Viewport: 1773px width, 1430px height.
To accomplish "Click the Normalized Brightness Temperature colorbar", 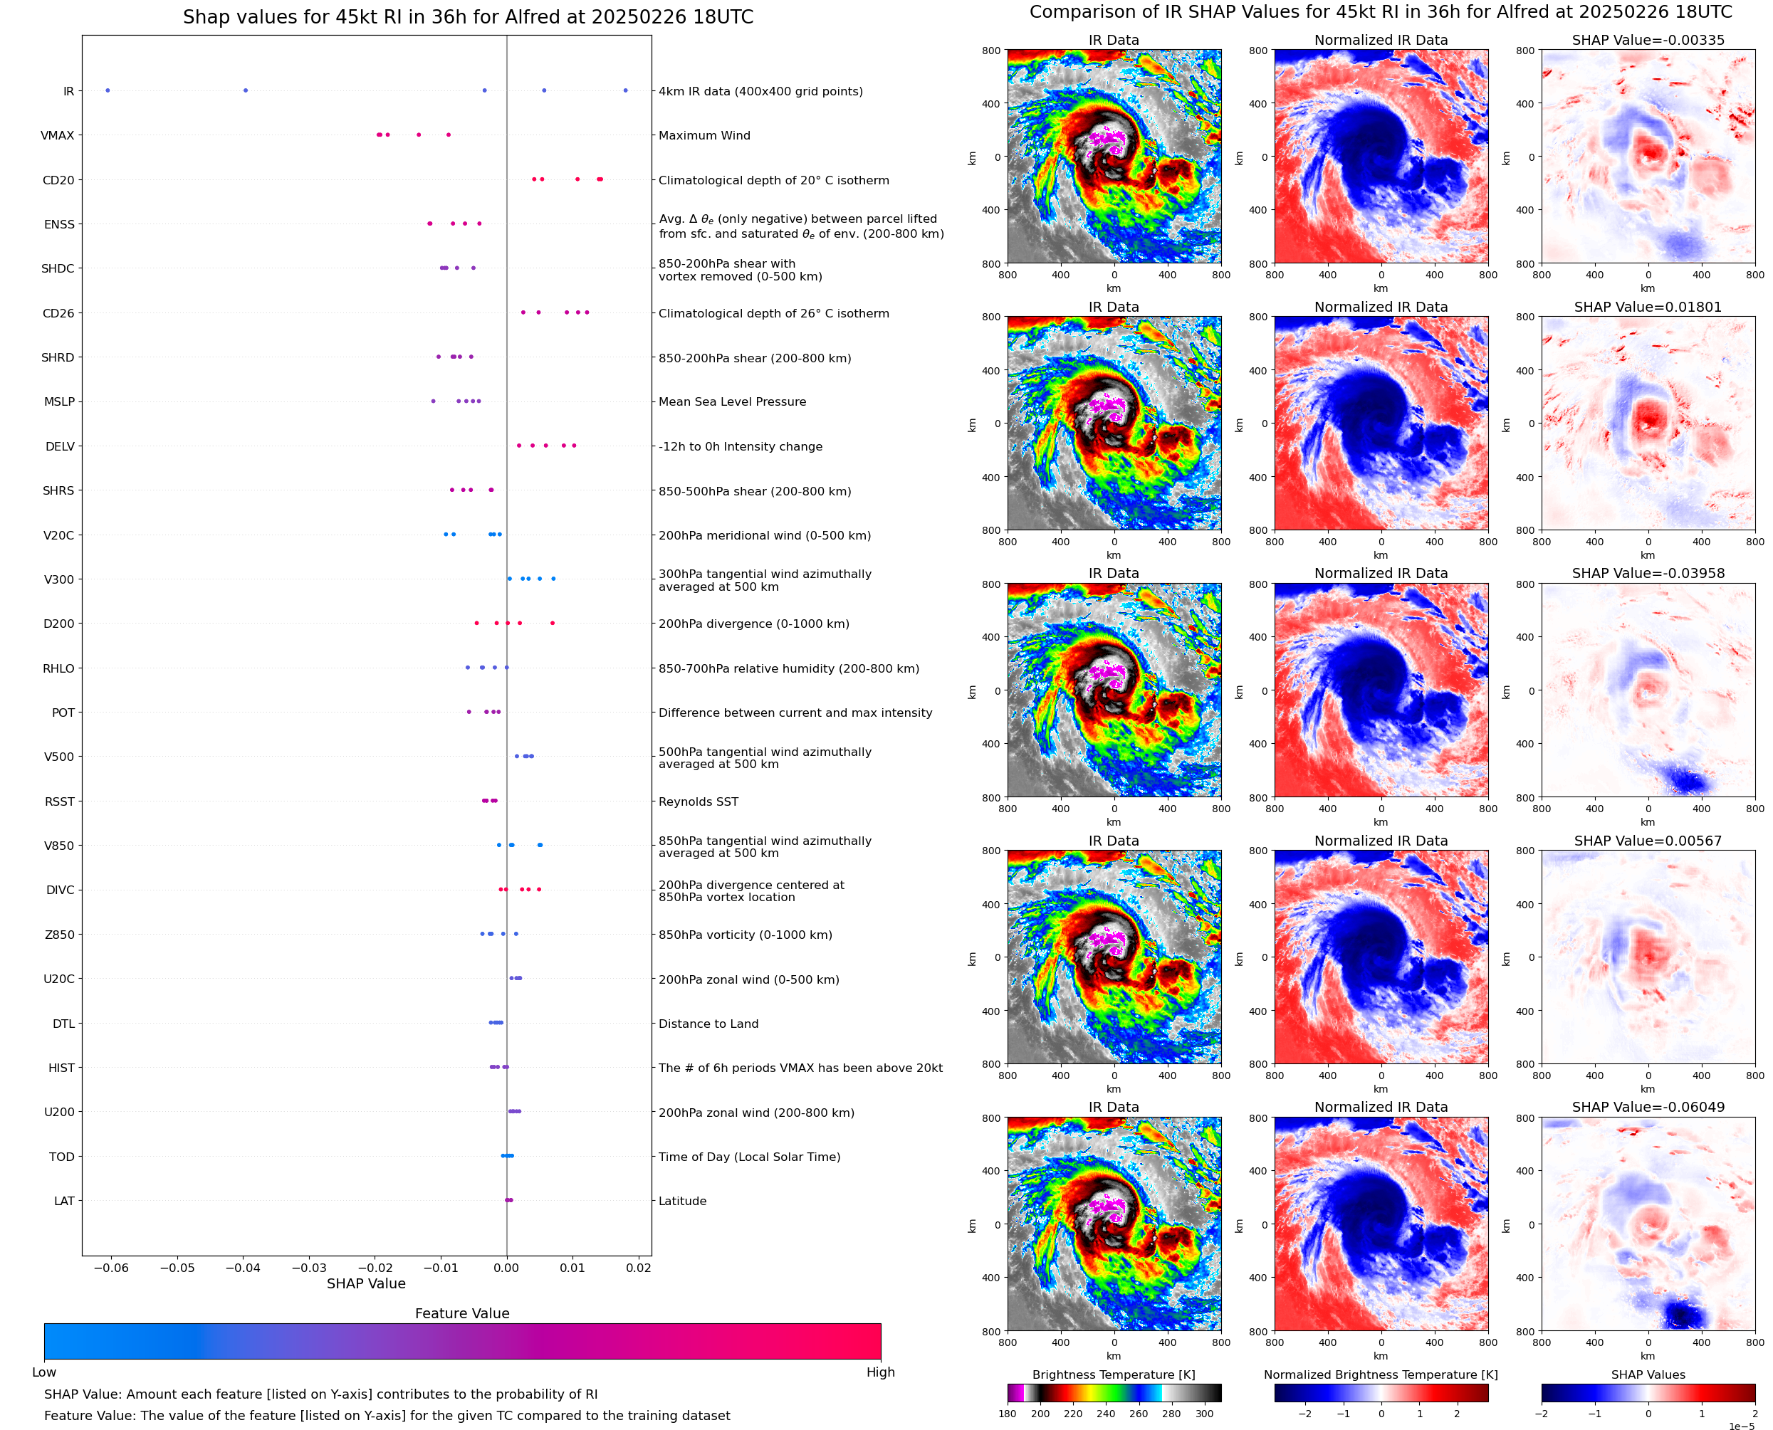I will point(1381,1392).
